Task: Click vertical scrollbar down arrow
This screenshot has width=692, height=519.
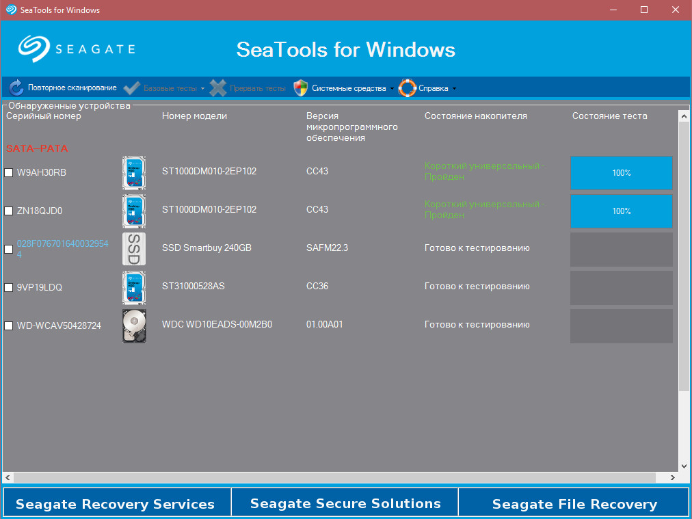Action: point(684,466)
